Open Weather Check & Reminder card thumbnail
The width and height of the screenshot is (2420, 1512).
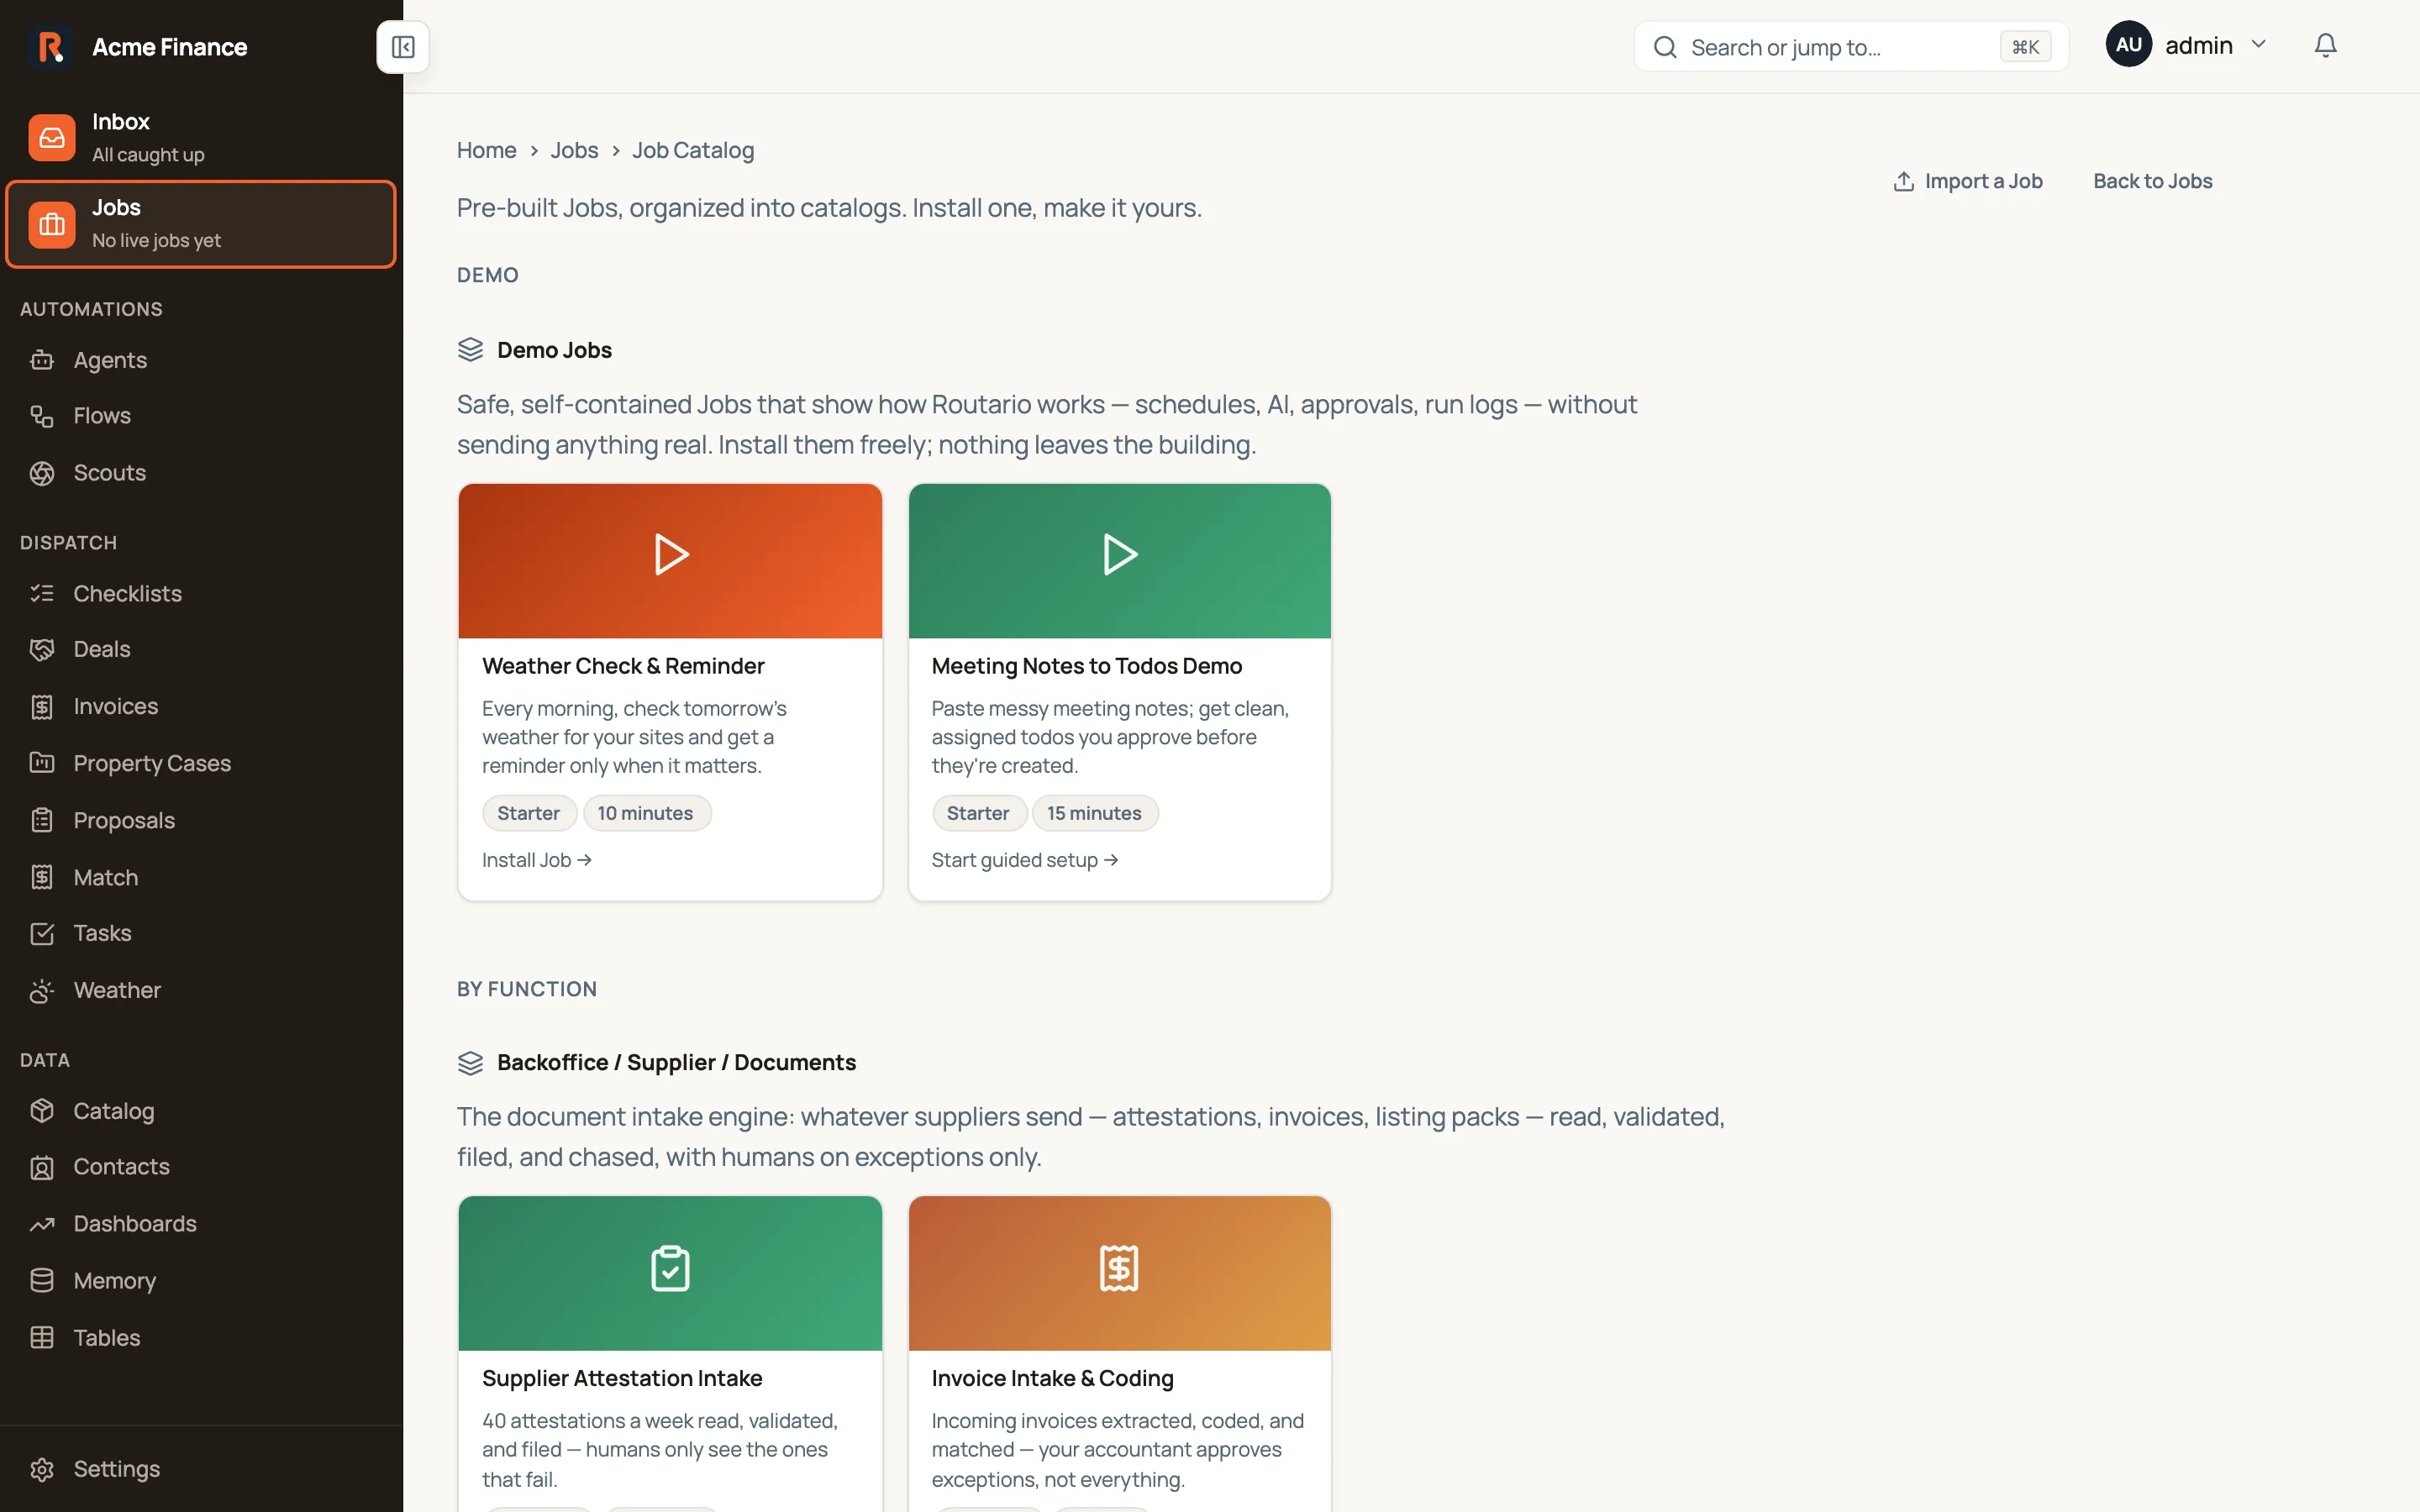click(670, 561)
